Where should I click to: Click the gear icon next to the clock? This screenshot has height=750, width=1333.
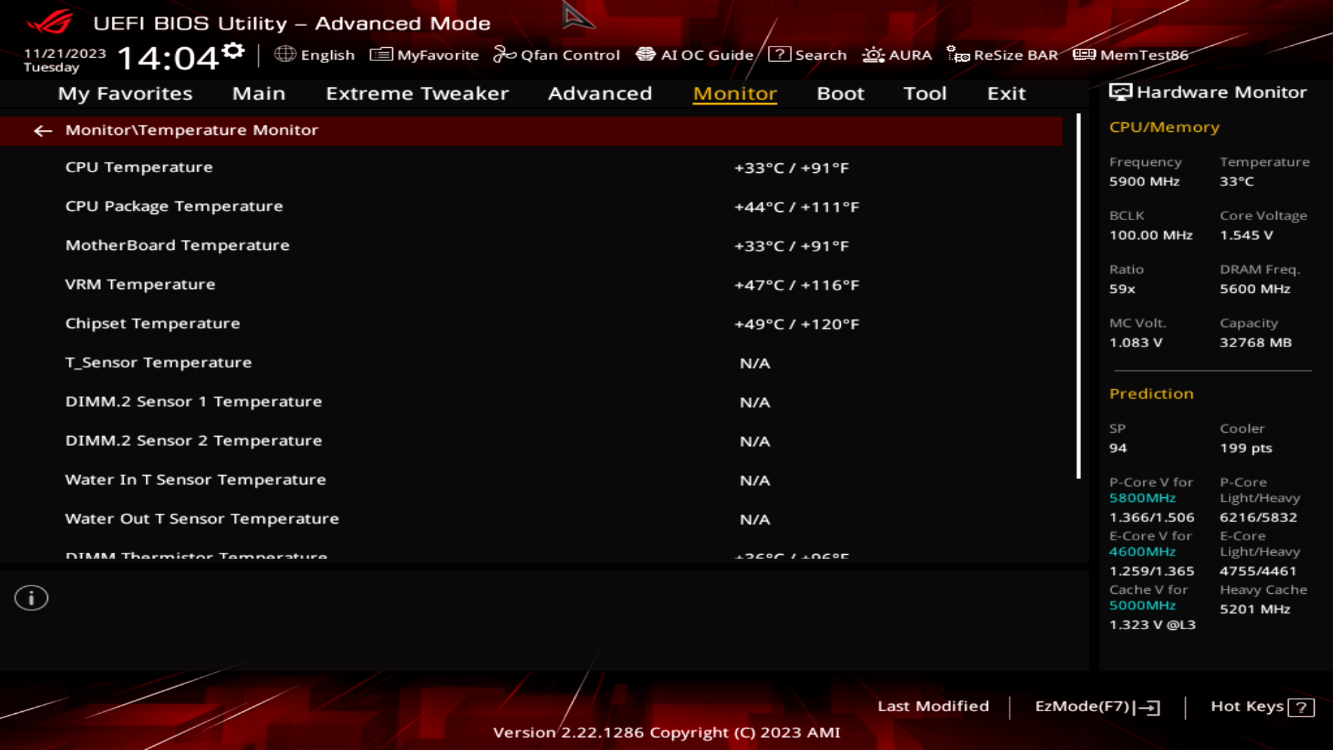pos(233,49)
